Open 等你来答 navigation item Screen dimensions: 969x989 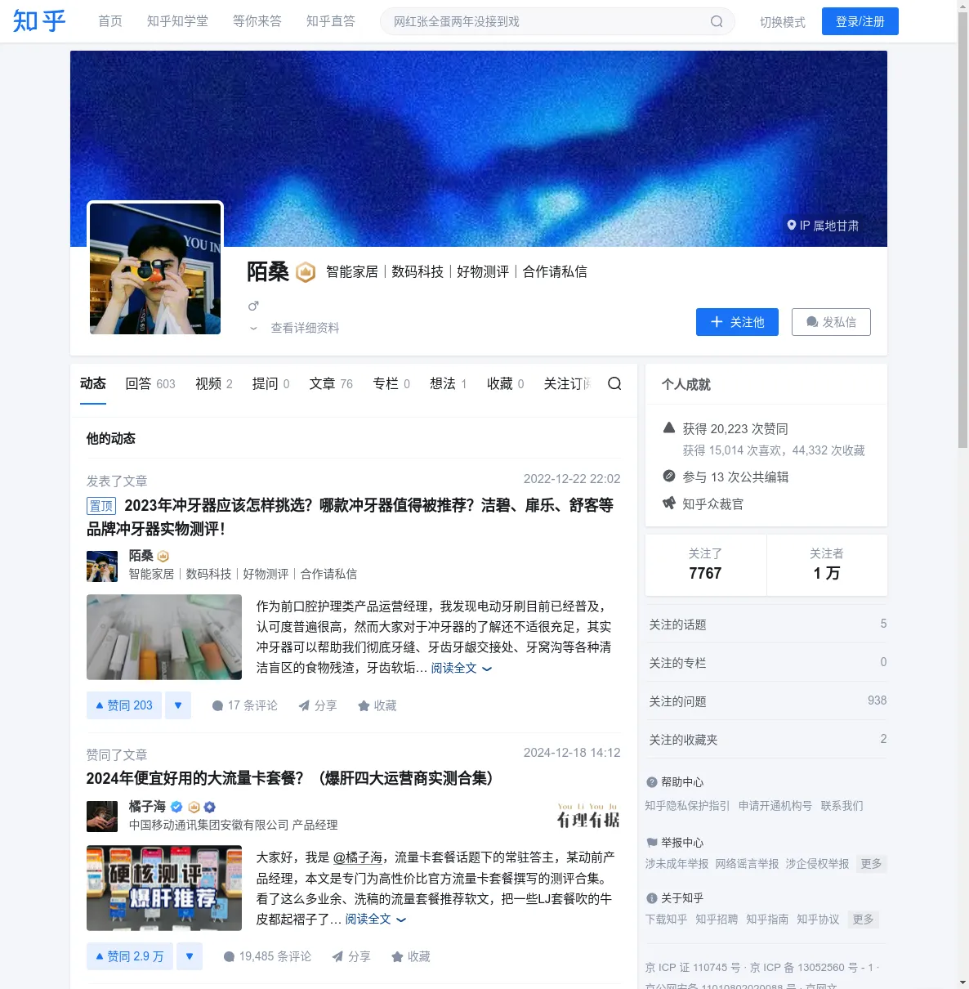click(257, 21)
